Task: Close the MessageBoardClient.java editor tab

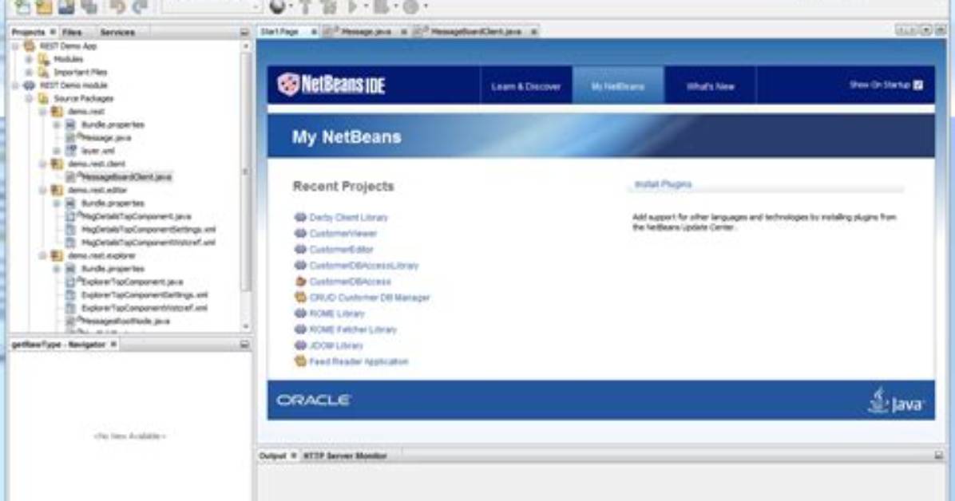Action: click(x=533, y=32)
